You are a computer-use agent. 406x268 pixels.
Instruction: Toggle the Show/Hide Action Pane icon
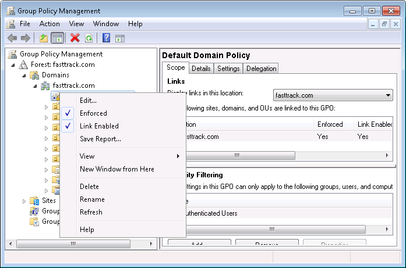coord(120,38)
